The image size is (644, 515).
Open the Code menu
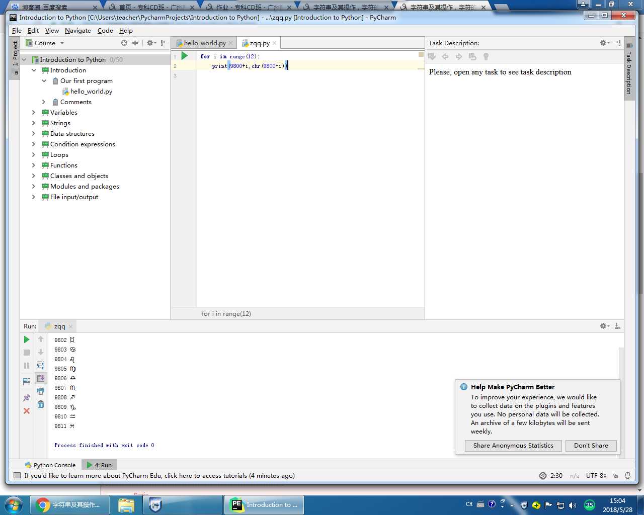pos(105,30)
